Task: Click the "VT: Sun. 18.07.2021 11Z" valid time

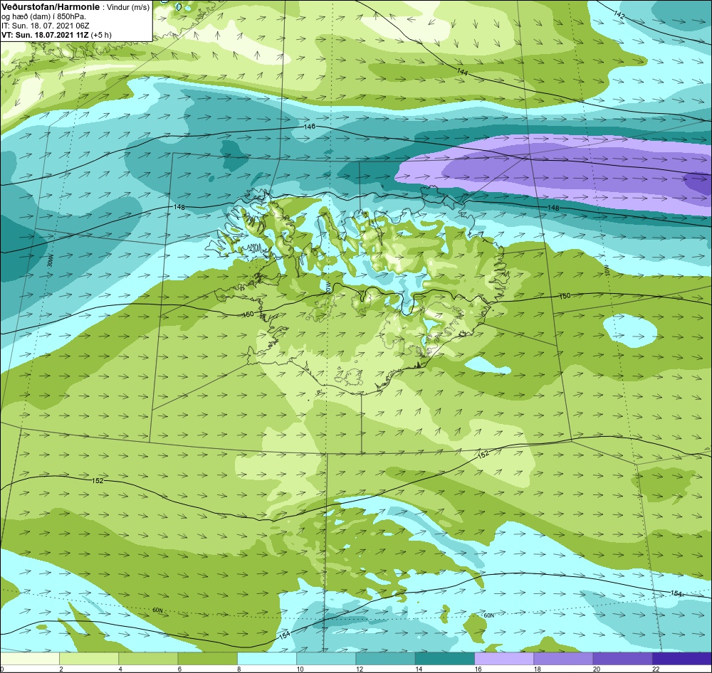Action: pos(46,35)
